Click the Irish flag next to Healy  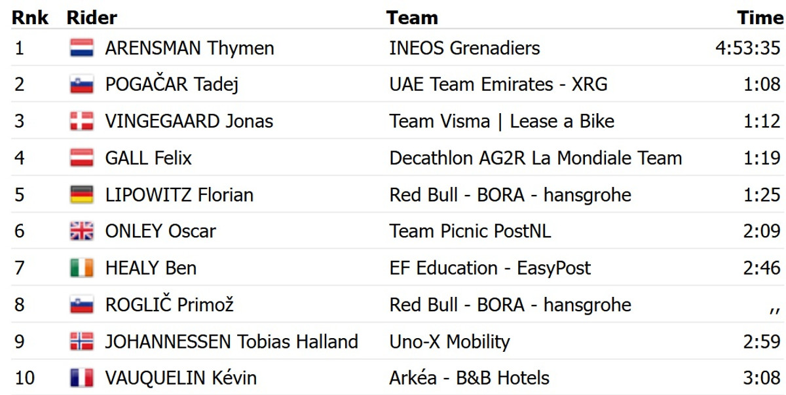82,268
